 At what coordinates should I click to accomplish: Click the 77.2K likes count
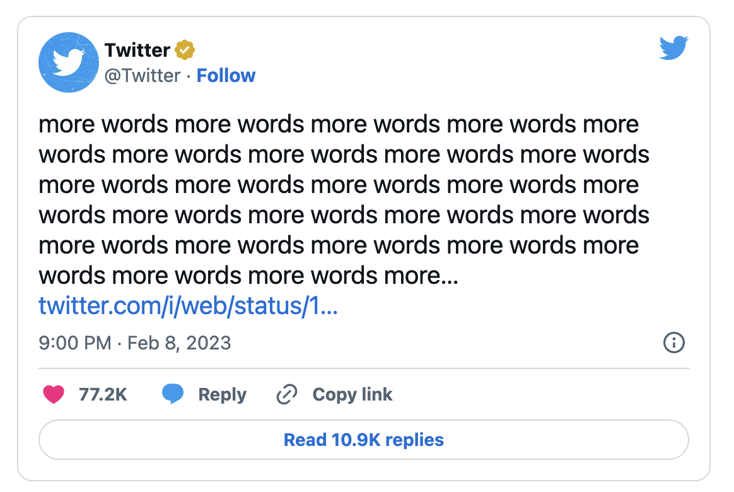[103, 395]
